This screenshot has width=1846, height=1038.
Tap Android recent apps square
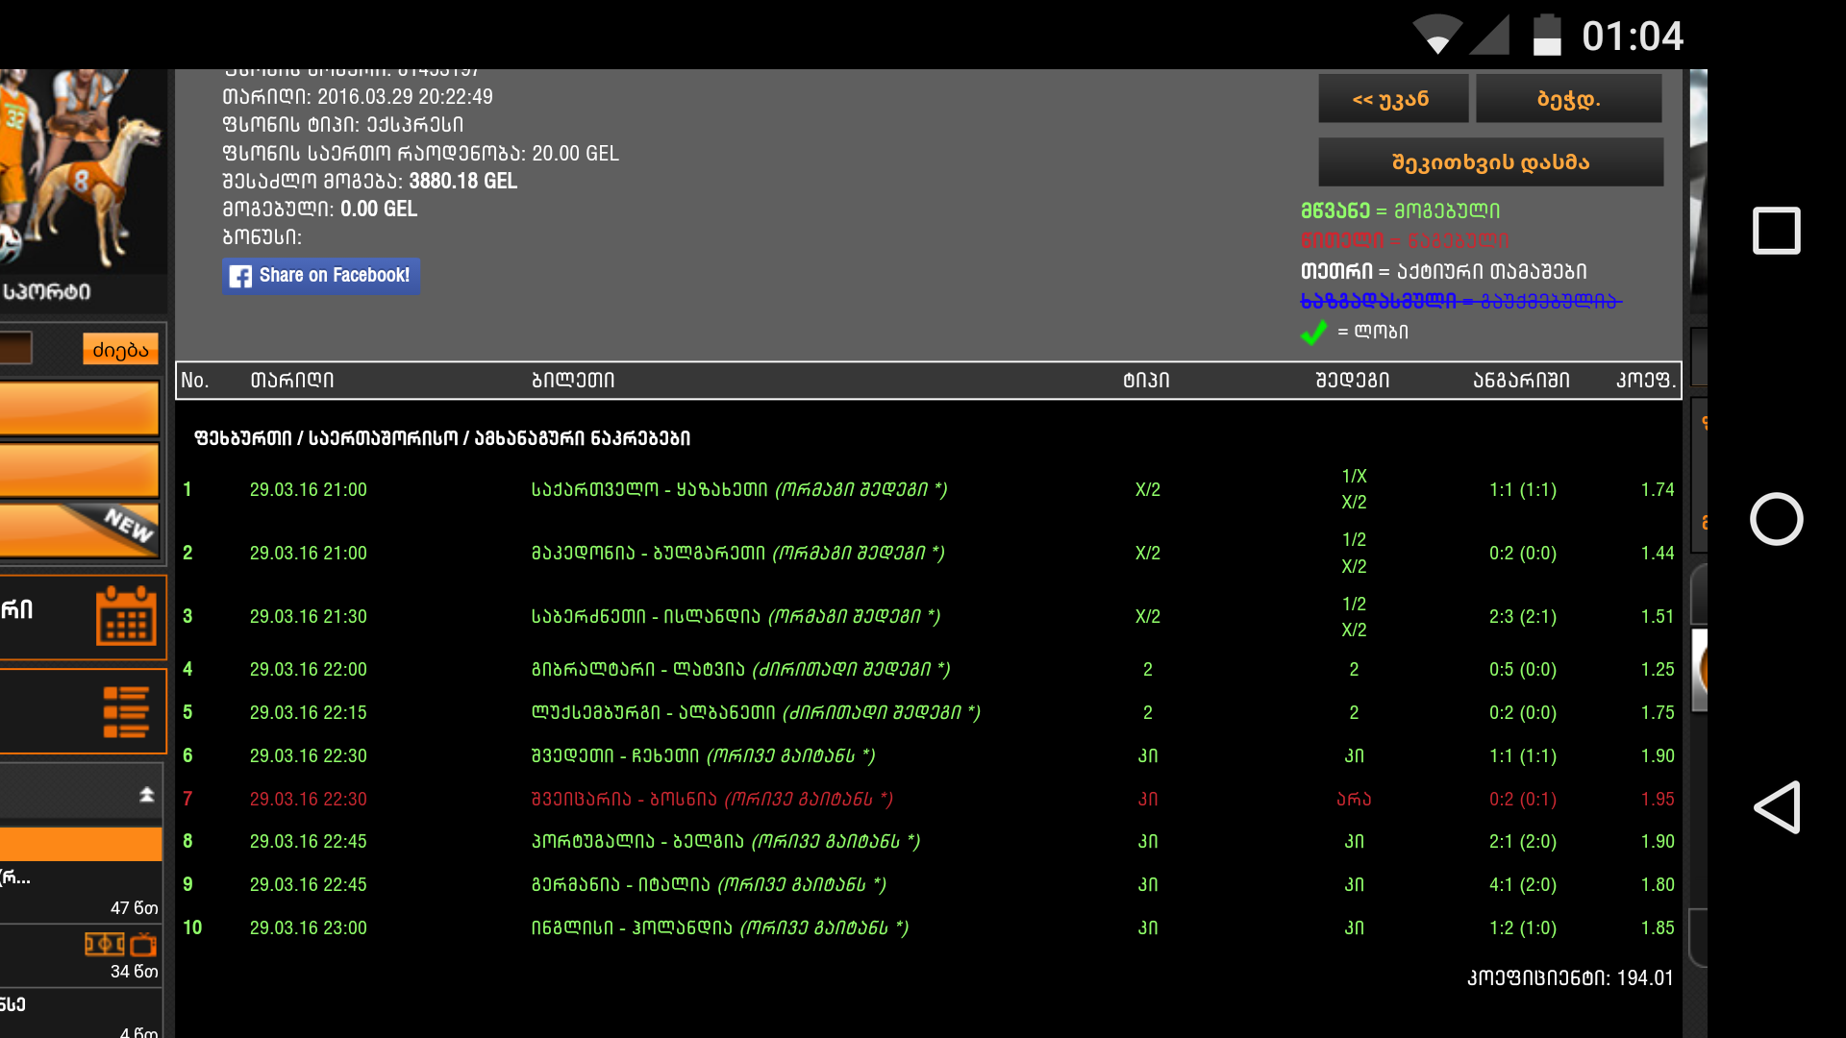1776,231
